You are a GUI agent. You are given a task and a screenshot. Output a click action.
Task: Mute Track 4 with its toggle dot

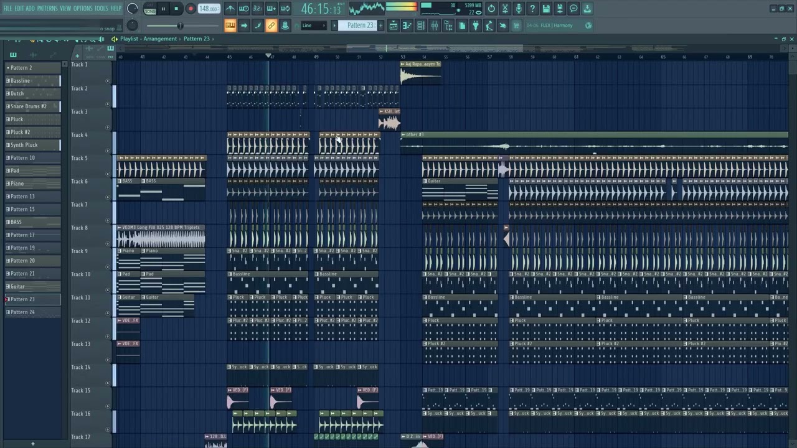pos(107,151)
